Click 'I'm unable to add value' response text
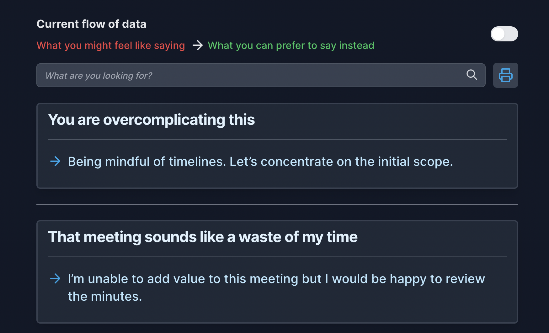Image resolution: width=549 pixels, height=333 pixels. point(276,288)
